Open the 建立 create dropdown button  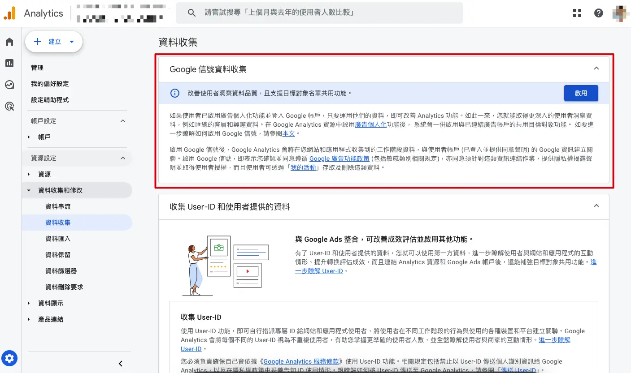click(54, 42)
